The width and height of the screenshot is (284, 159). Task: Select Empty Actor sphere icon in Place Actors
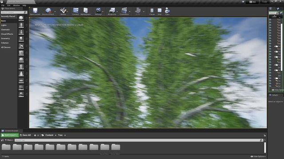point(21,18)
